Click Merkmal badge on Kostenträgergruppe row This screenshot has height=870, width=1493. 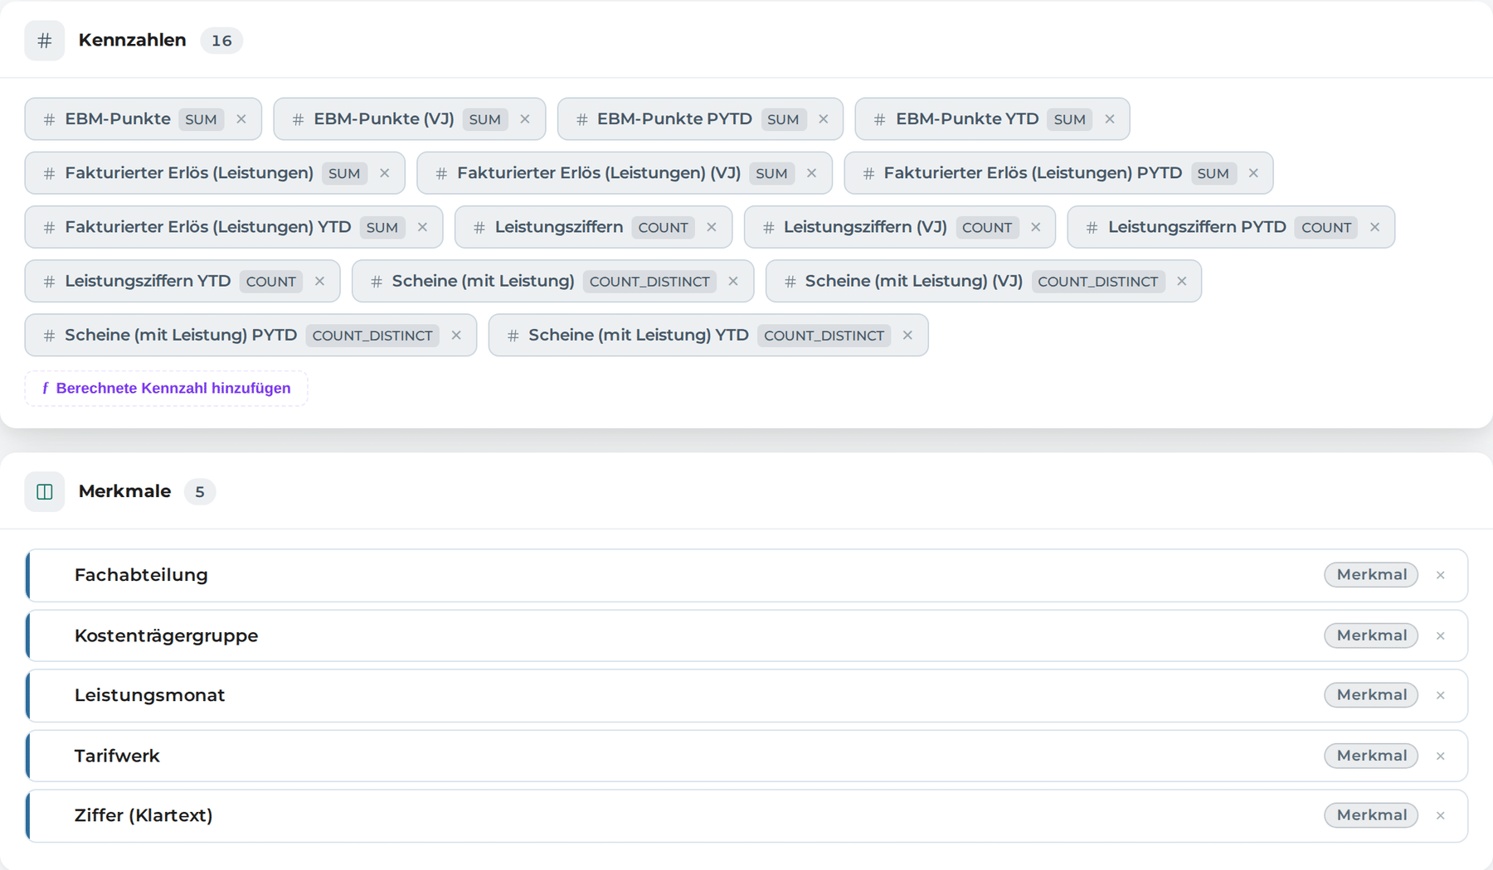1371,636
